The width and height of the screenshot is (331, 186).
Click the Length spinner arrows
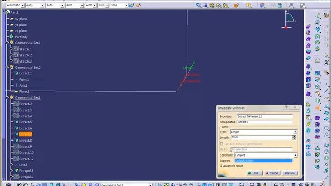point(294,137)
